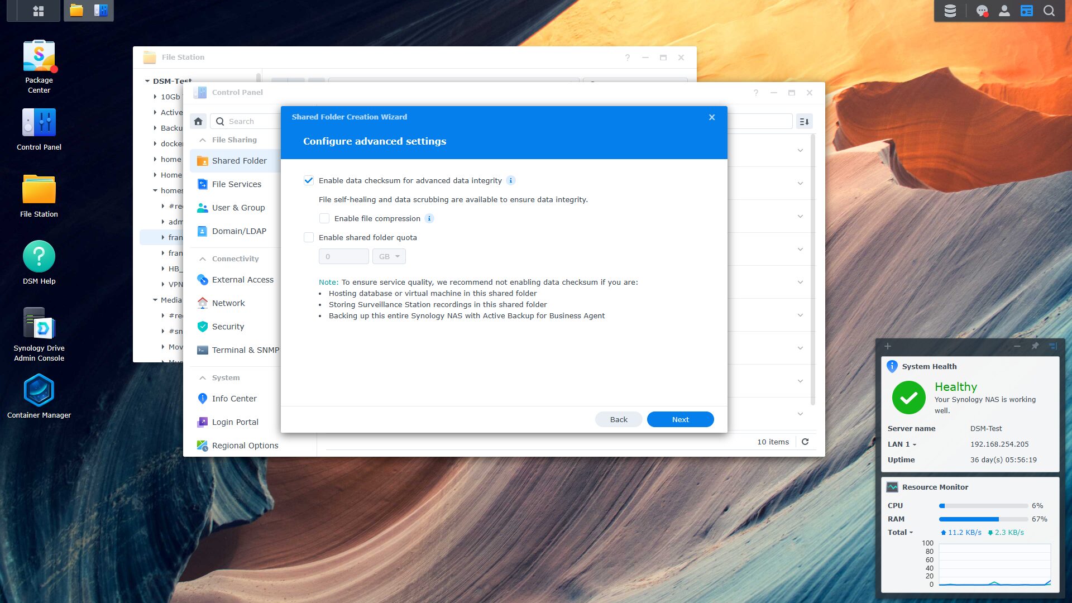Click the CPU usage bar in Resource Monitor
This screenshot has height=603, width=1072.
983,506
